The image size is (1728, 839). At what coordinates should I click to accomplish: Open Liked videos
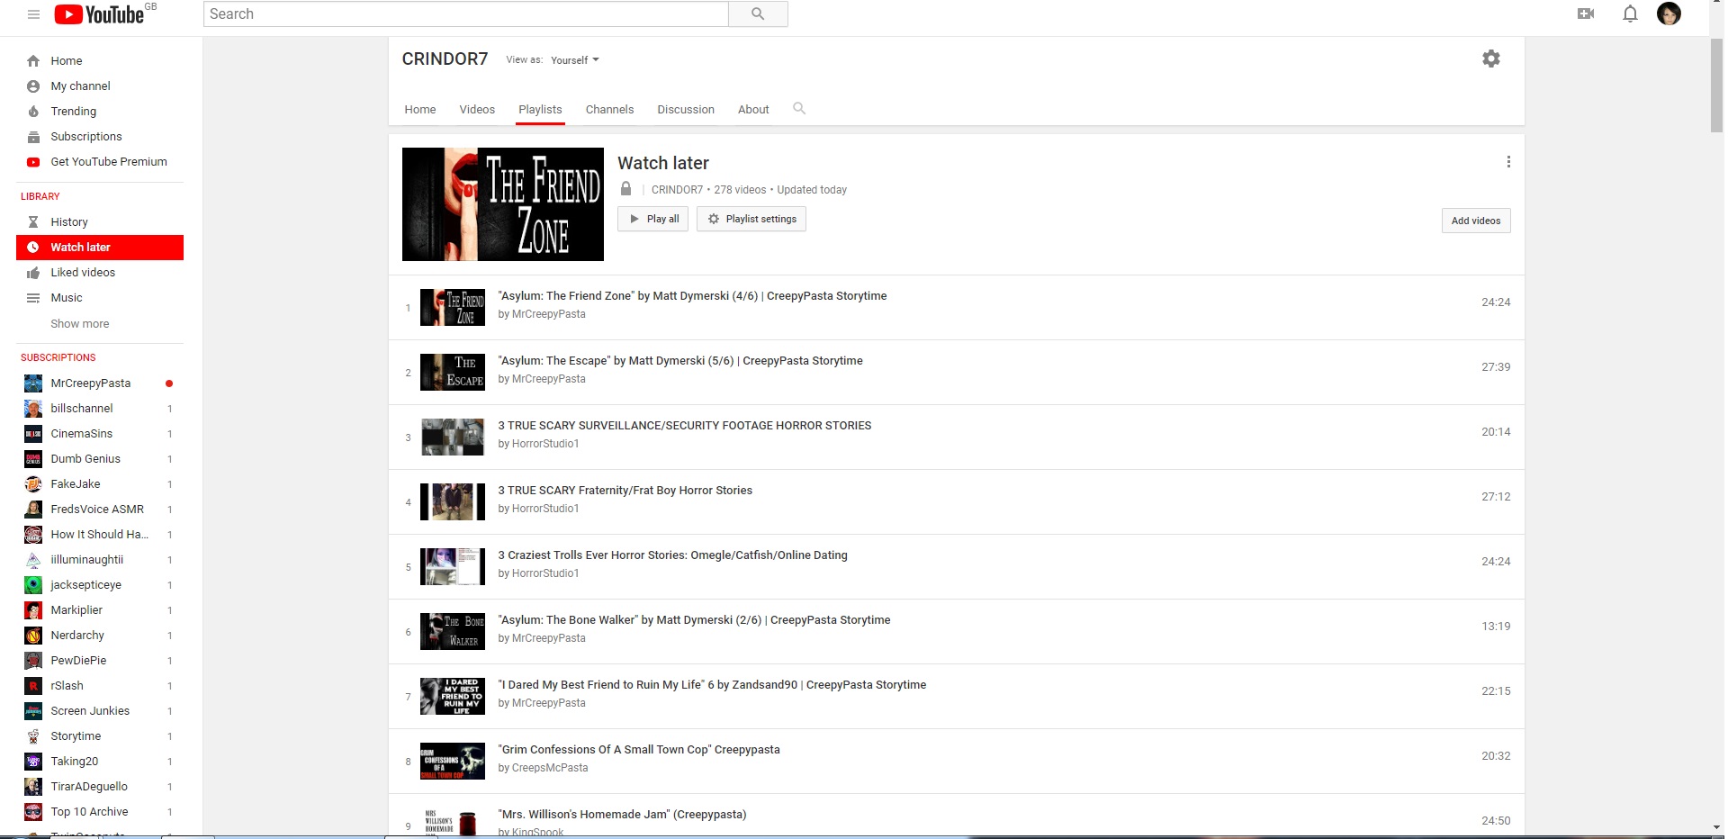pos(83,272)
